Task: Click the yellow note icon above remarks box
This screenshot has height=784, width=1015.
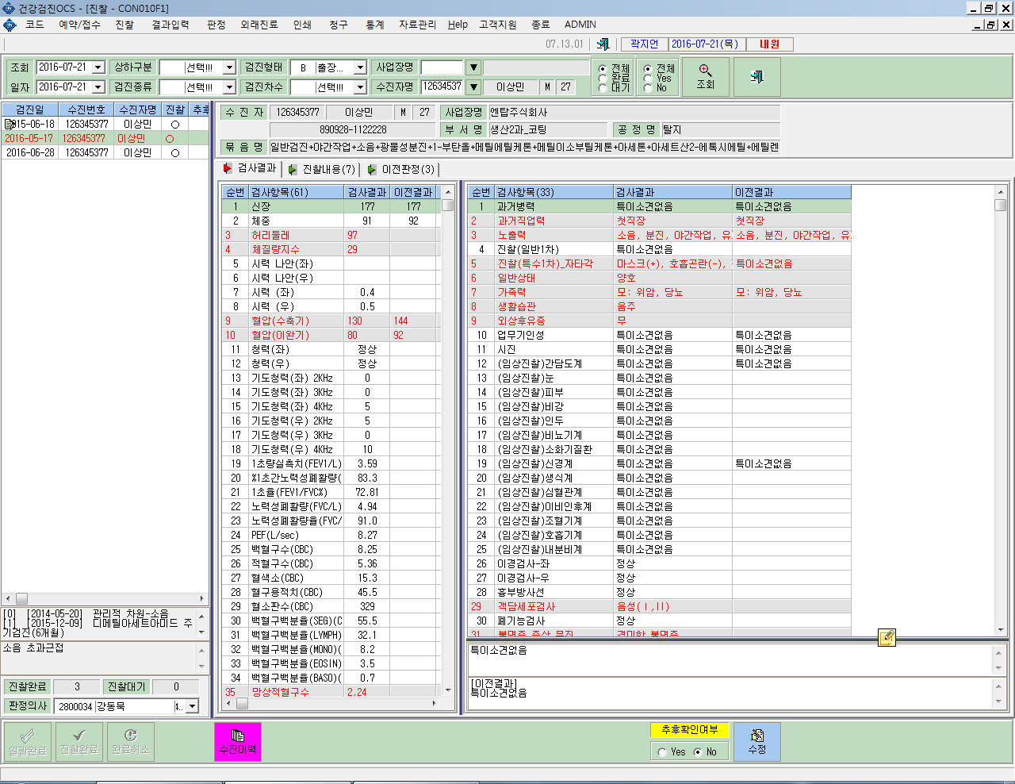Action: 887,637
